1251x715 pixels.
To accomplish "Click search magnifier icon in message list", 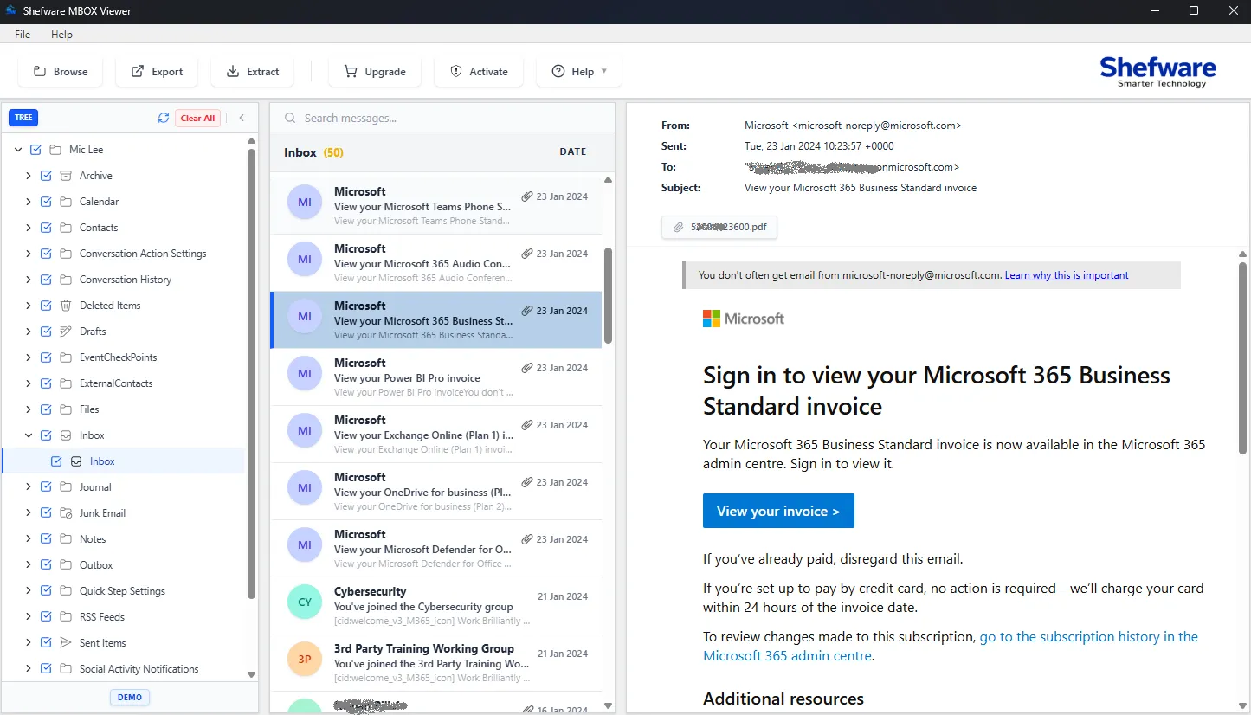I will (291, 119).
